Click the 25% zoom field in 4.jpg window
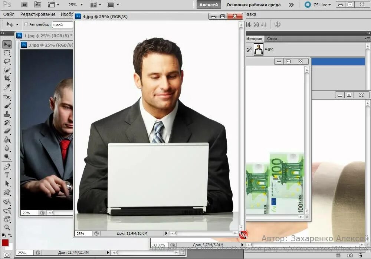The height and width of the screenshot is (259, 371). pos(83,233)
